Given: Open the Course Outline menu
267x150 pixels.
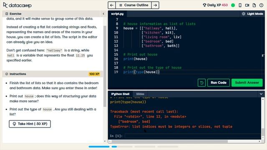Looking at the screenshot, I should [x=133, y=5].
